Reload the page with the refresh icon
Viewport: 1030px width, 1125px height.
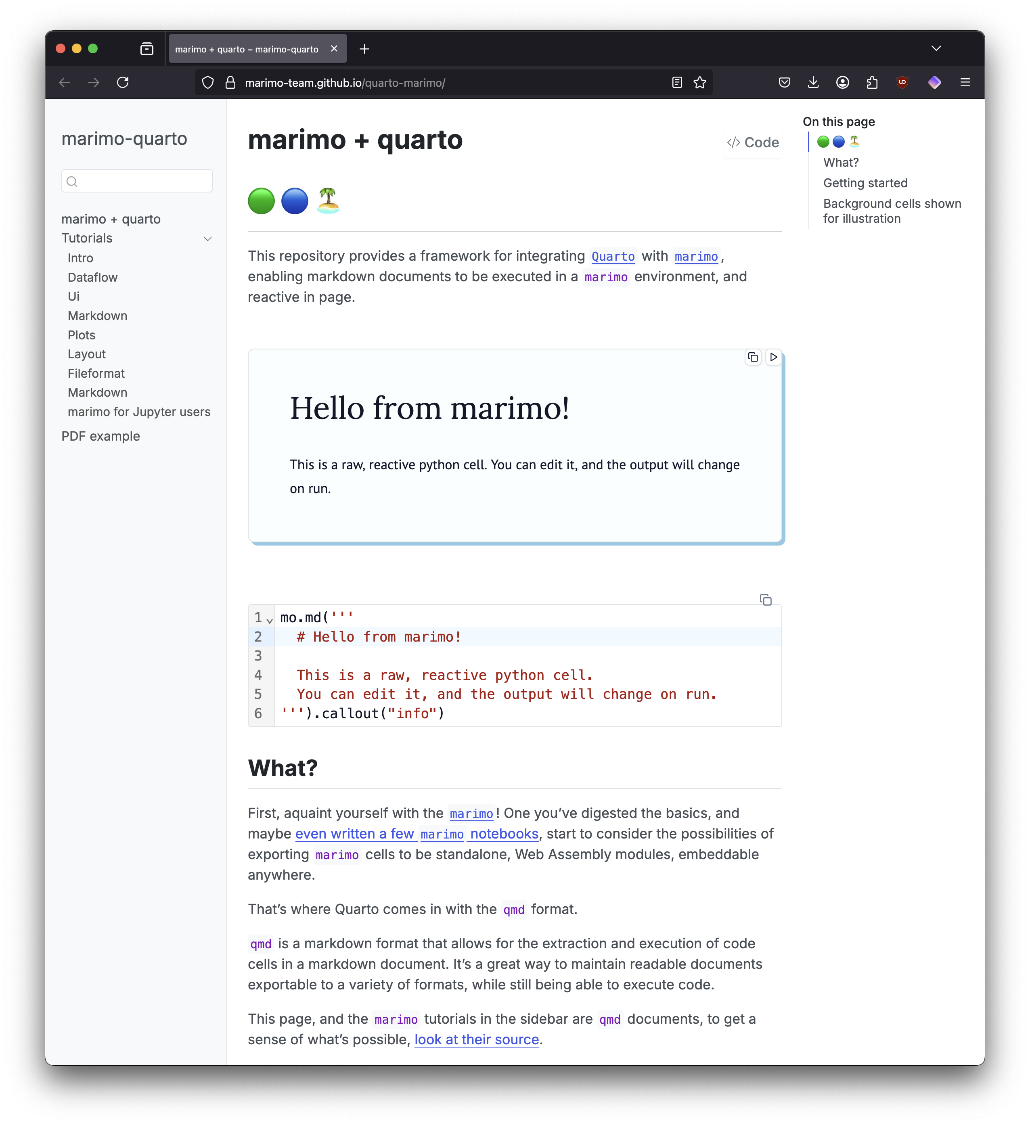[x=123, y=83]
